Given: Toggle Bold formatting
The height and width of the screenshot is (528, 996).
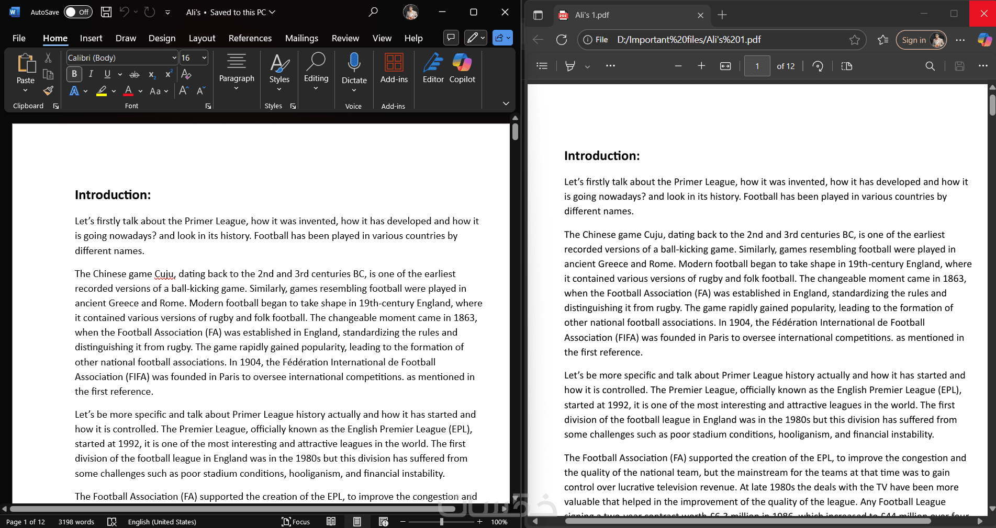Looking at the screenshot, I should (74, 74).
